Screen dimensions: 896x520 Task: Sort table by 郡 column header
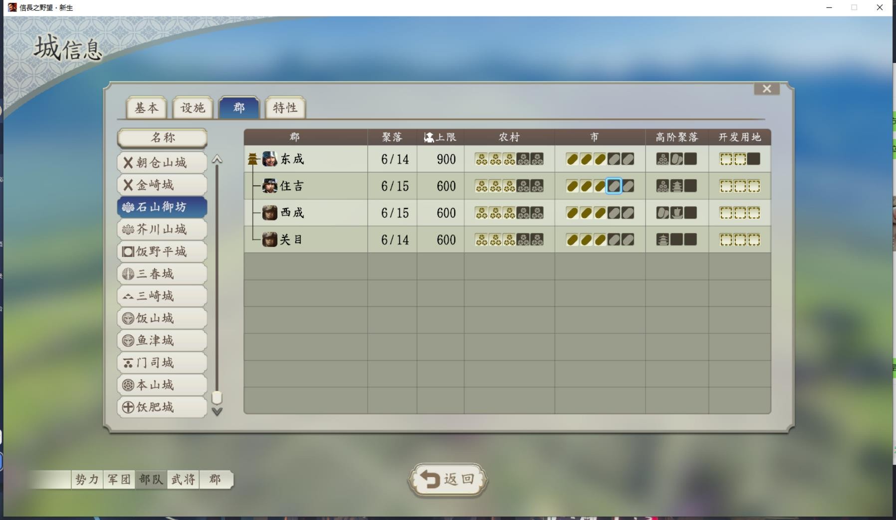(306, 137)
